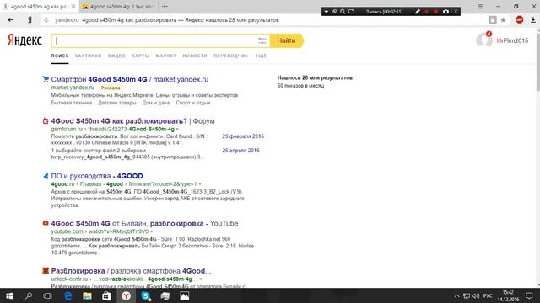
Task: Open the '26 апреля 2016' forum post link
Action: (240, 151)
